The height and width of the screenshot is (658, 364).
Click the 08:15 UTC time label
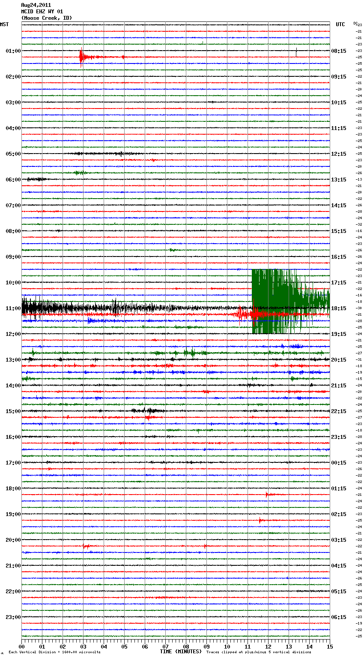tap(339, 51)
